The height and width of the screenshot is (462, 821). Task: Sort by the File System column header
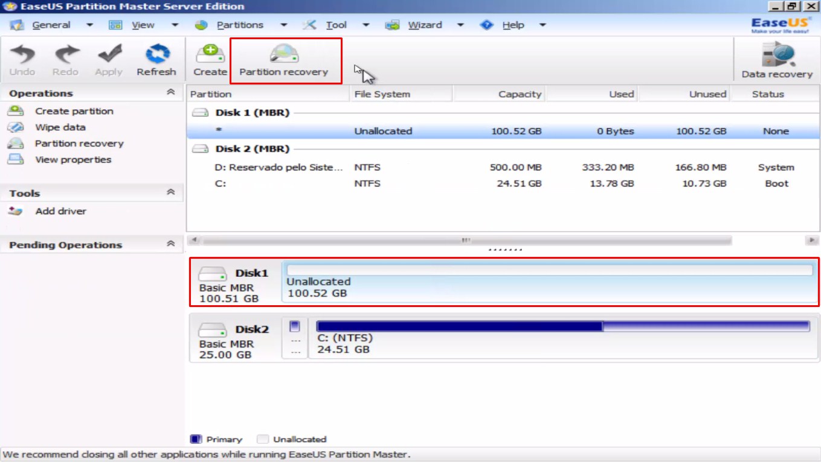coord(401,94)
